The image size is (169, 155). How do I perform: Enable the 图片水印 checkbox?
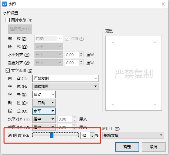point(7,20)
